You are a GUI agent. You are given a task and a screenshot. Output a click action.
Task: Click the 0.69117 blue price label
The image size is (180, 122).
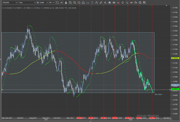(175, 85)
